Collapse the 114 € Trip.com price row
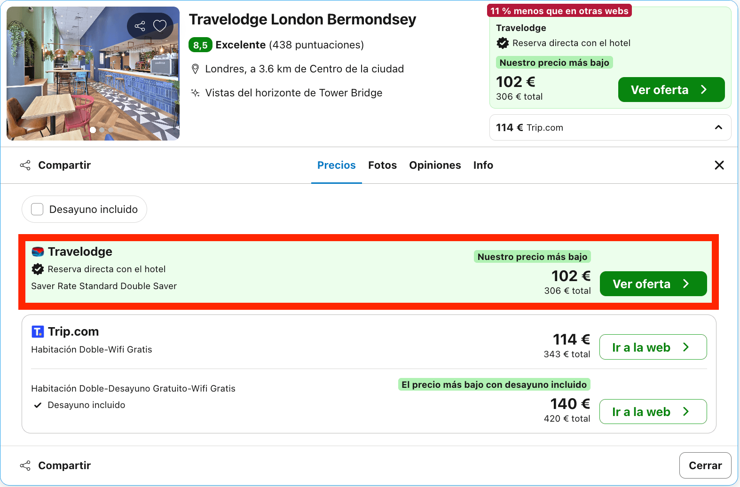This screenshot has height=487, width=740. (610, 127)
